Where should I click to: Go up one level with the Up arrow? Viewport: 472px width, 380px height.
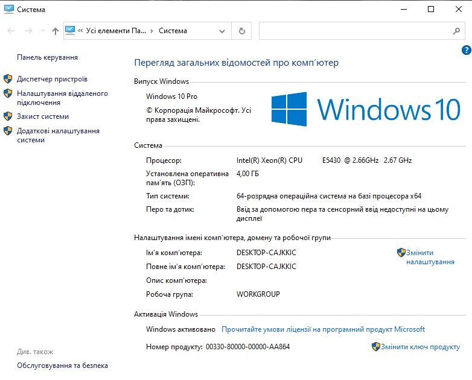click(x=56, y=31)
